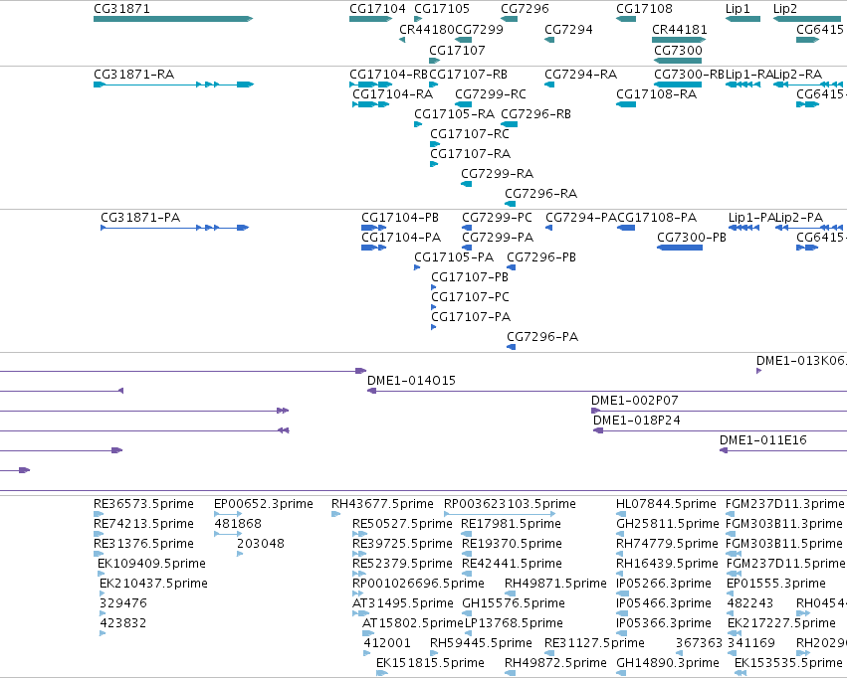
Task: Click the 'GH15576.5prime' EST label
Action: pos(514,603)
